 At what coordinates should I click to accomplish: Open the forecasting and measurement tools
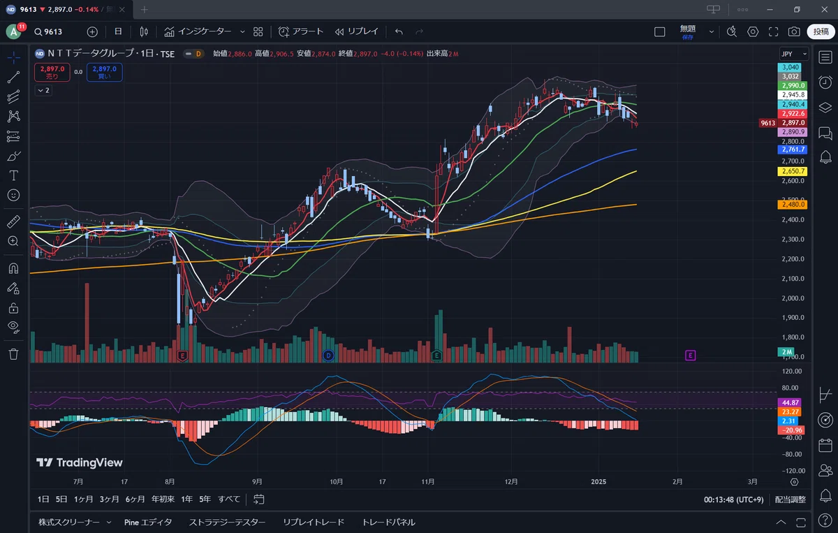coord(13,136)
